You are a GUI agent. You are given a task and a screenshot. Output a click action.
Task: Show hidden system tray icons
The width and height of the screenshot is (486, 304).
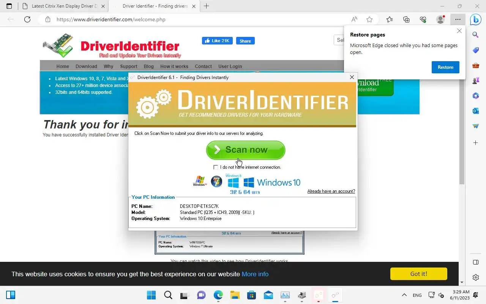coord(404,295)
